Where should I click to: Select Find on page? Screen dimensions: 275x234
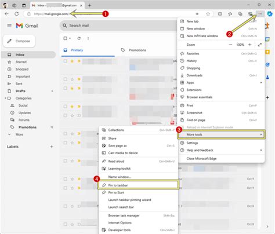tap(221, 120)
